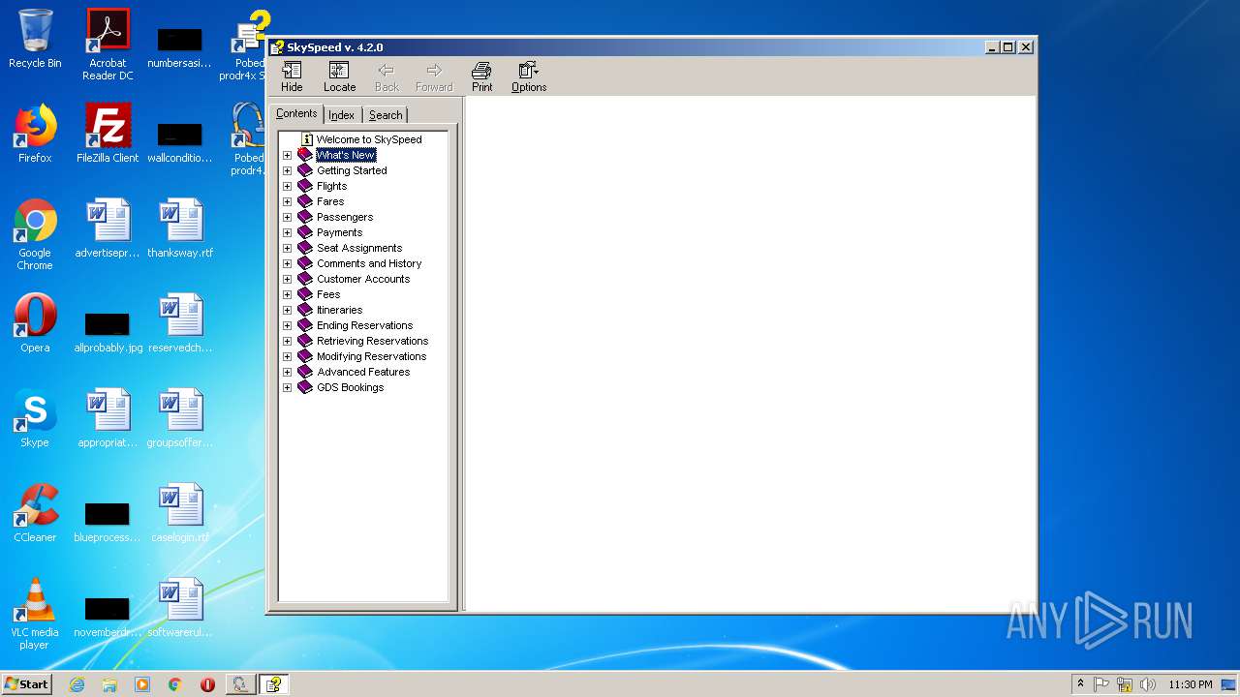This screenshot has width=1240, height=697.
Task: Click the Advanced Features book icon
Action: coord(305,372)
